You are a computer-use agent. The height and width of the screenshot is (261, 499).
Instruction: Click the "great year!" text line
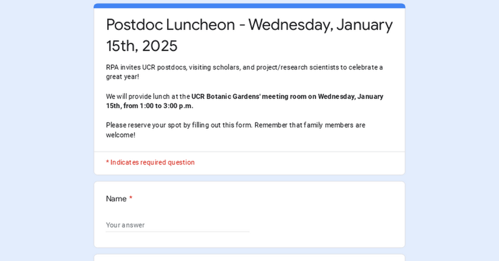(x=122, y=77)
